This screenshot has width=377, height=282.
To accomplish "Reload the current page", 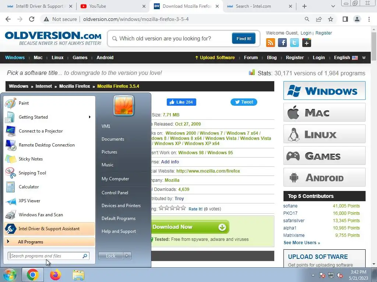I will tap(32, 19).
